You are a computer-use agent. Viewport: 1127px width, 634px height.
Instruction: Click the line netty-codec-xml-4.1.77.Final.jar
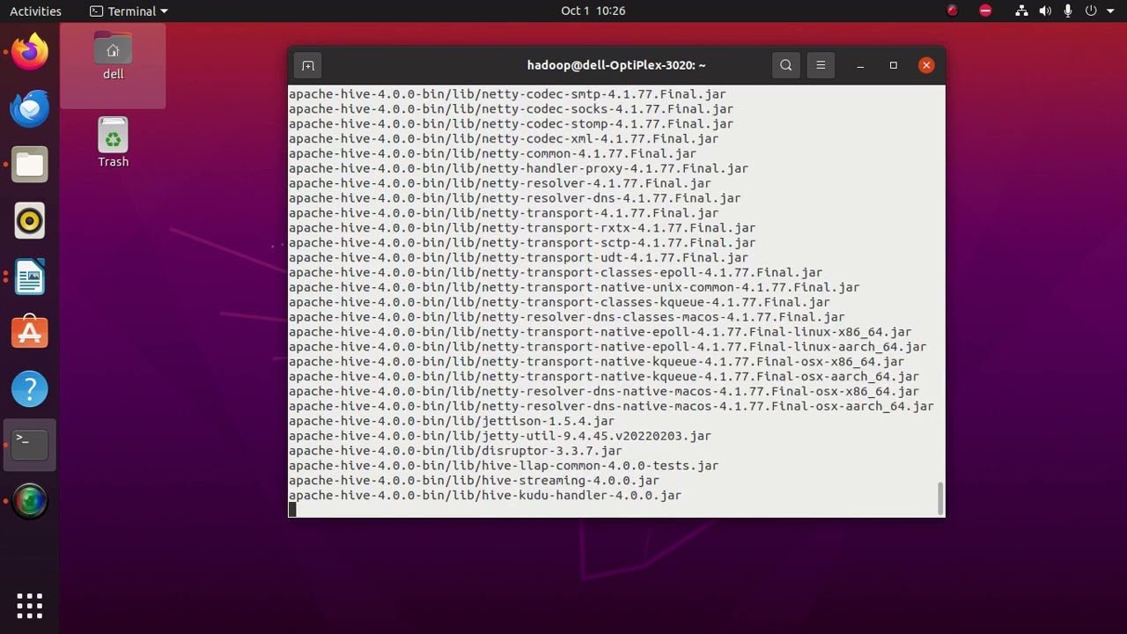coord(504,138)
